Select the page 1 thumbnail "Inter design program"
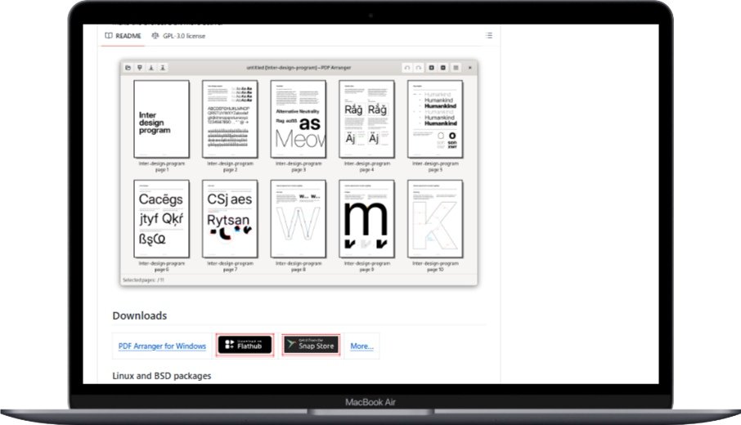741x425 pixels. click(162, 119)
